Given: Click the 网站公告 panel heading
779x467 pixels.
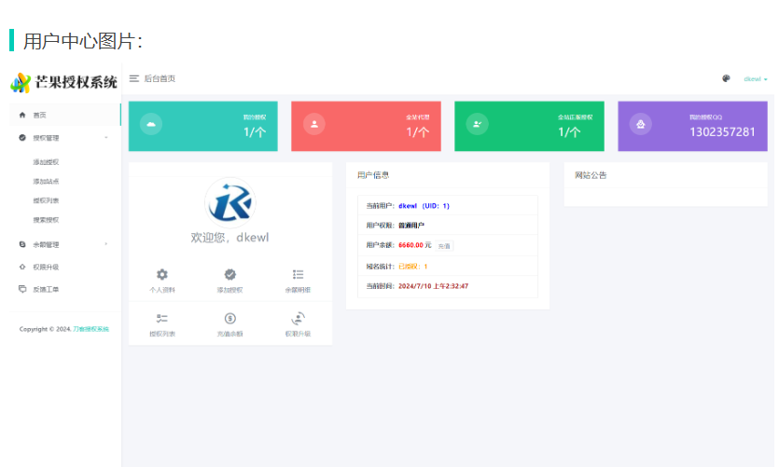Looking at the screenshot, I should point(591,175).
